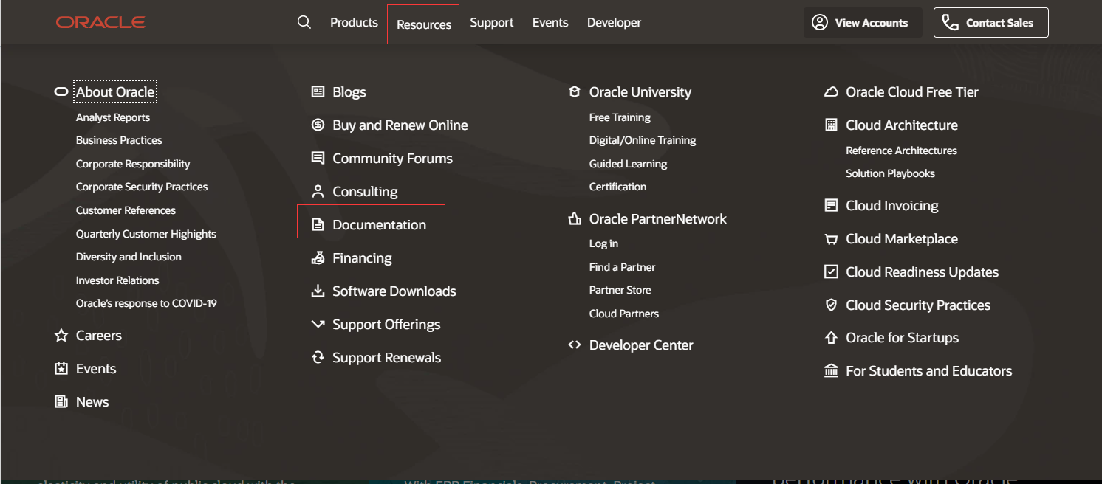Collapse the Resources menu tab
Screen dimensions: 1102x484
point(423,24)
